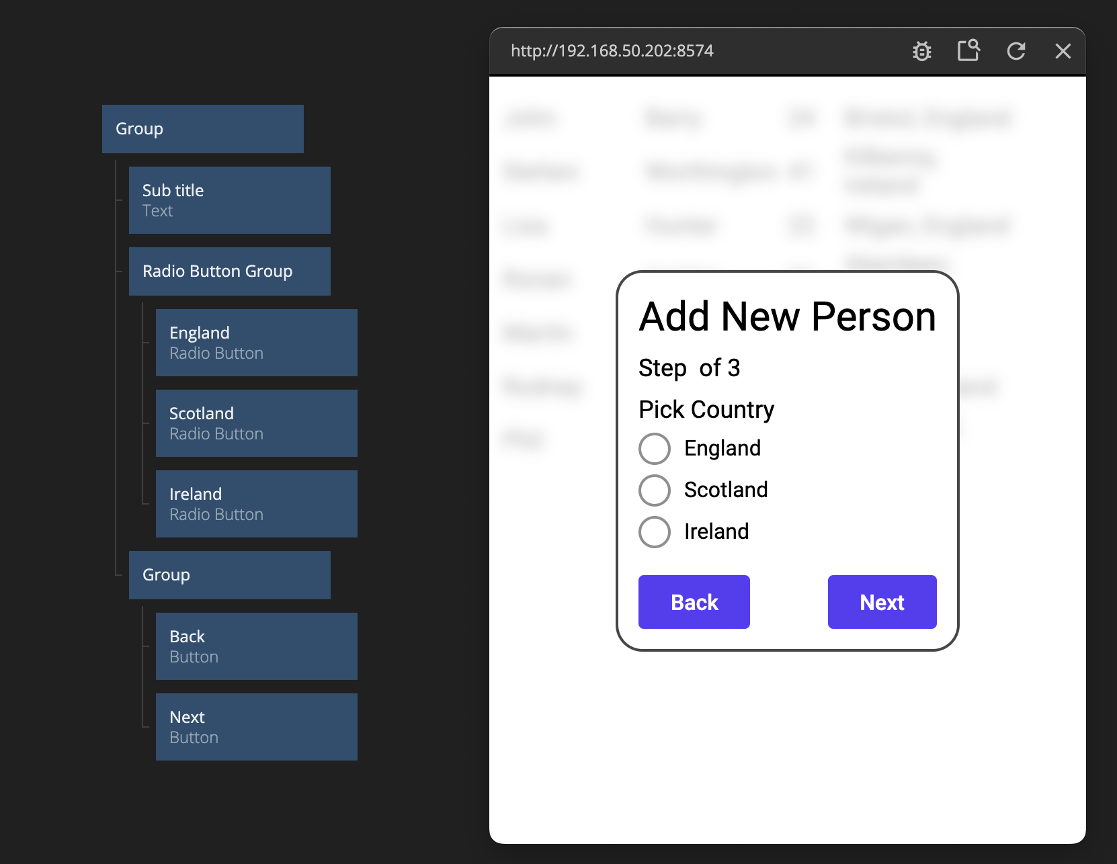Select the England radio button

654,449
